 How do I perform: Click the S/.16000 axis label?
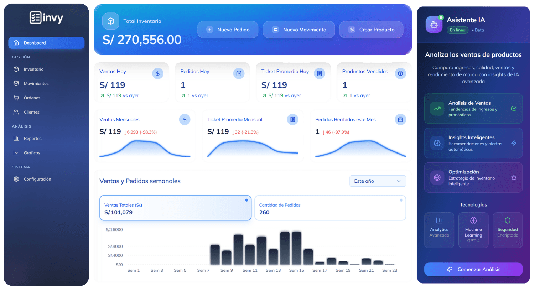coord(114,230)
